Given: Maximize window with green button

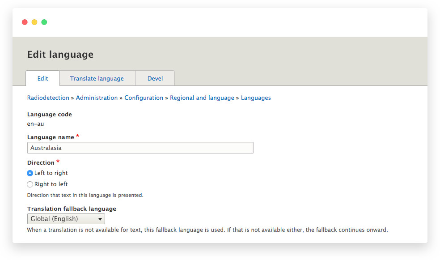Looking at the screenshot, I should click(x=44, y=22).
